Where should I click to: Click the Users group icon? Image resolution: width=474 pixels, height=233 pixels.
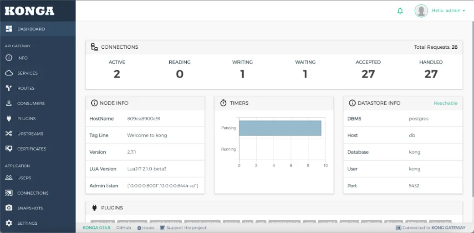tap(9, 177)
